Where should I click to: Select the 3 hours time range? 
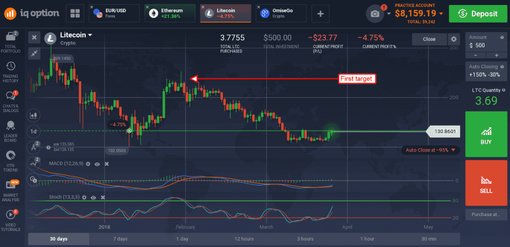tap(305, 239)
